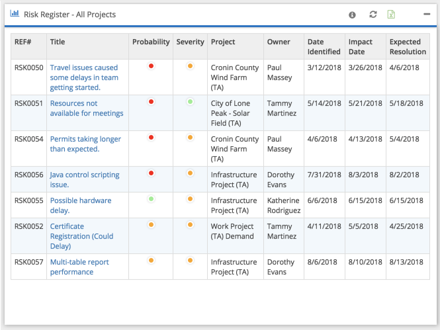Viewport: 440px width, 330px height.
Task: Click the Date Identified column header
Action: point(324,47)
